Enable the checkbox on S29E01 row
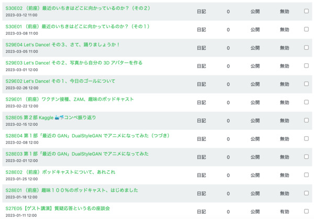This screenshot has width=314, height=219. click(306, 102)
